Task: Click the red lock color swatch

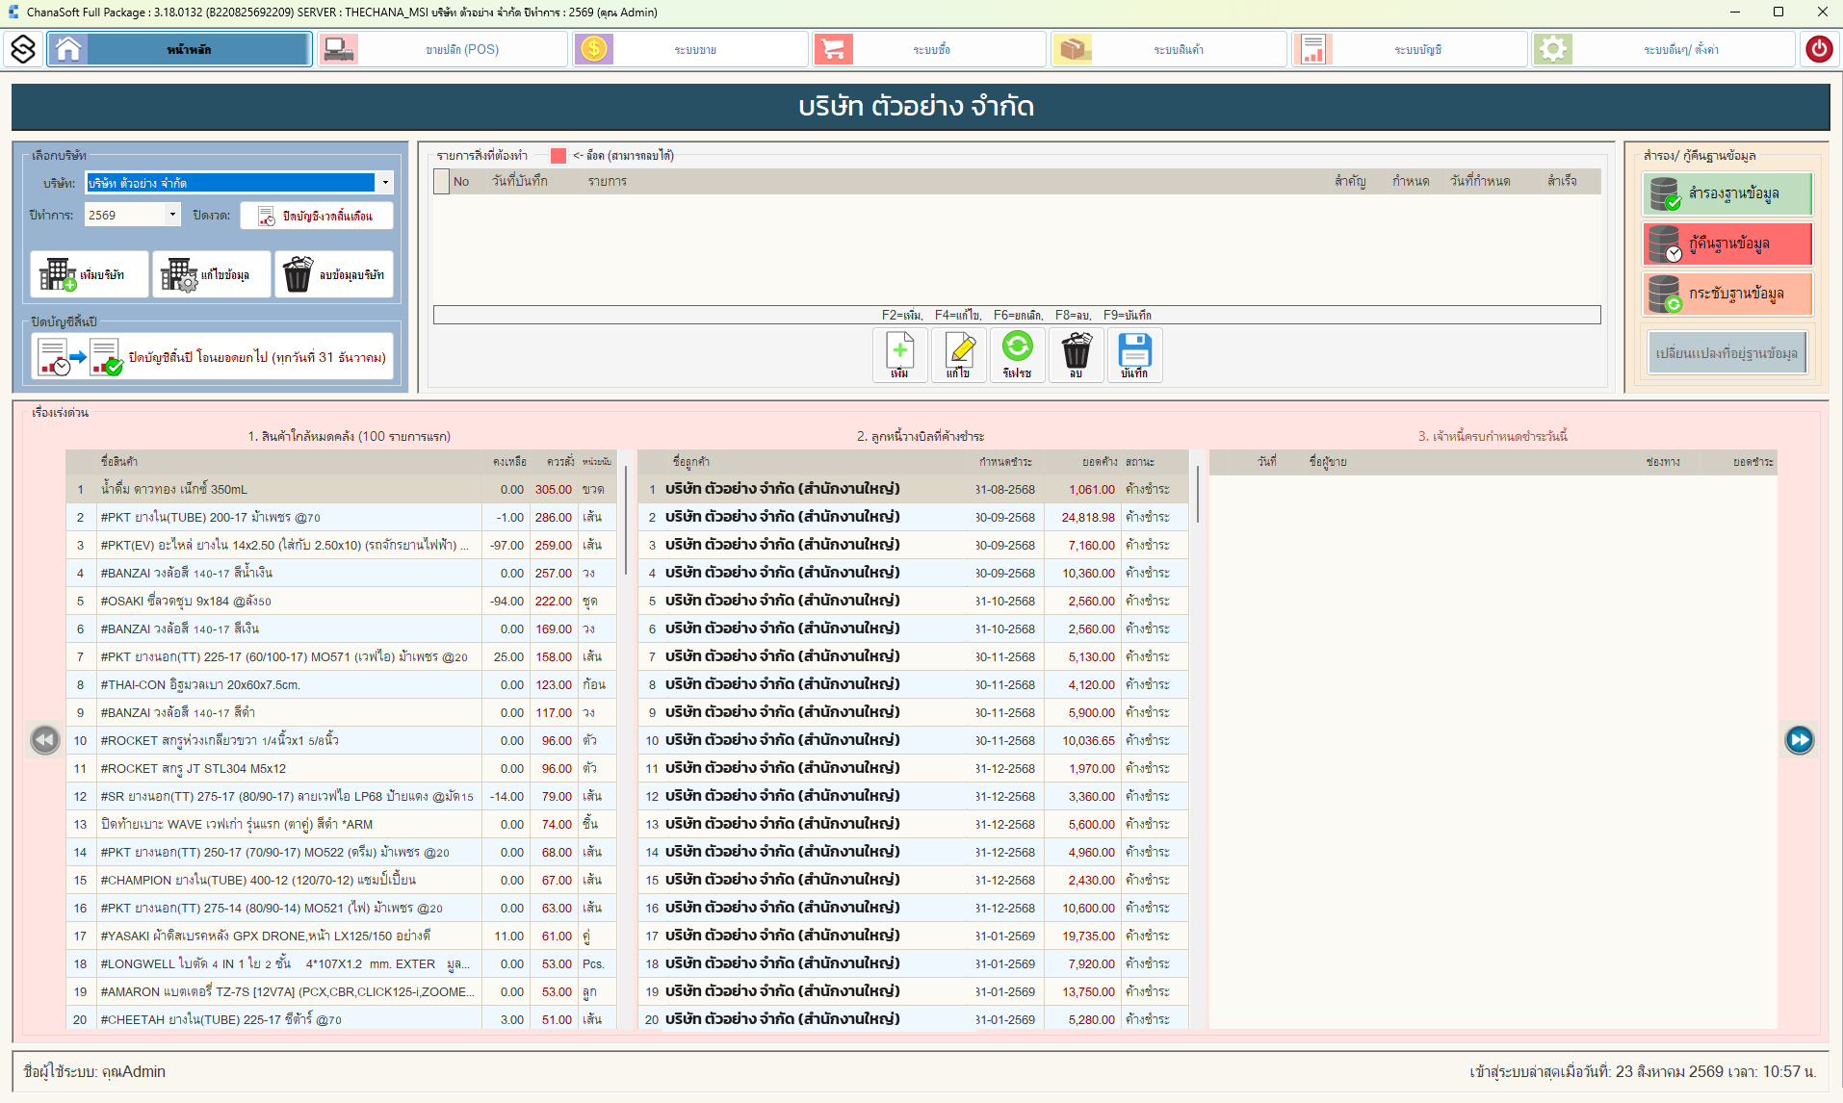Action: click(558, 156)
